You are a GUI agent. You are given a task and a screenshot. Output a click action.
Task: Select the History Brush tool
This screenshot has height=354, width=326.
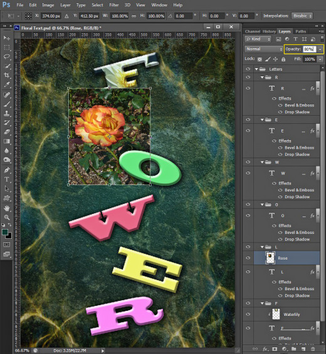[6, 123]
